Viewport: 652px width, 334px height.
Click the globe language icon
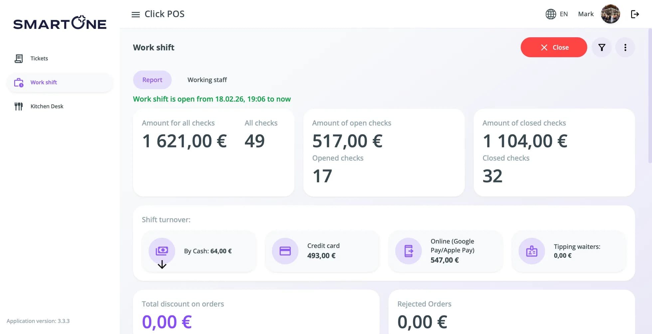(551, 14)
